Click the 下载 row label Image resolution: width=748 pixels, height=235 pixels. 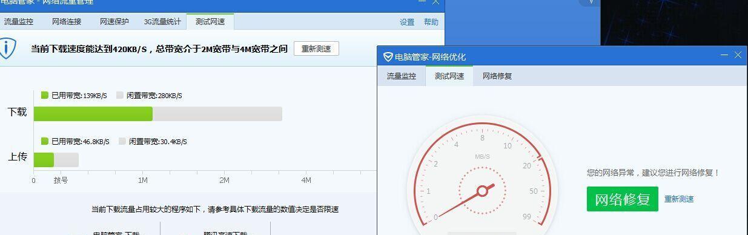click(17, 112)
